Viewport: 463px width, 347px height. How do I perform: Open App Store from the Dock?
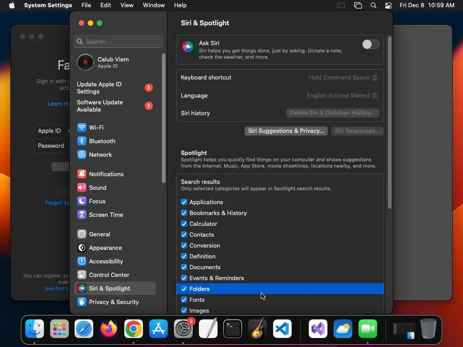pyautogui.click(x=158, y=329)
